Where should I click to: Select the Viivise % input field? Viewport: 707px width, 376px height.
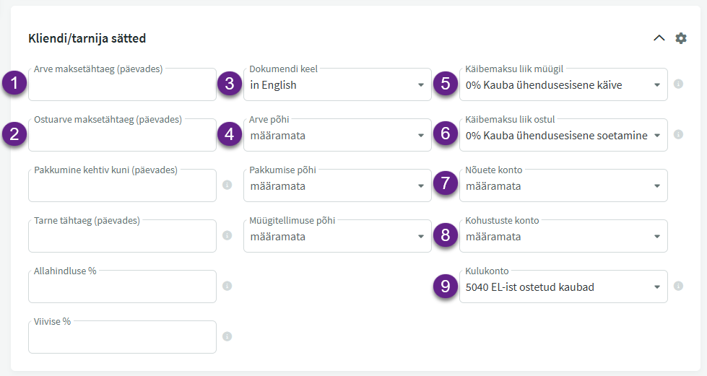tap(122, 338)
